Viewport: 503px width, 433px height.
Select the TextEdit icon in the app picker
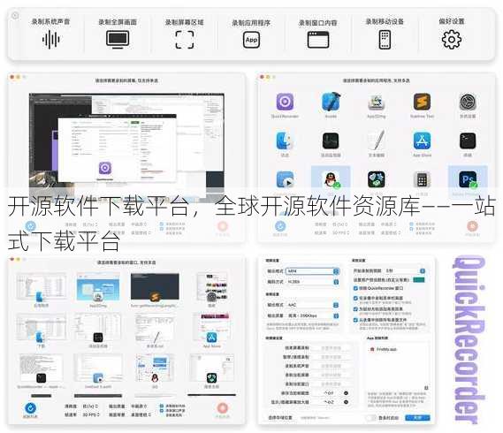tap(377, 141)
